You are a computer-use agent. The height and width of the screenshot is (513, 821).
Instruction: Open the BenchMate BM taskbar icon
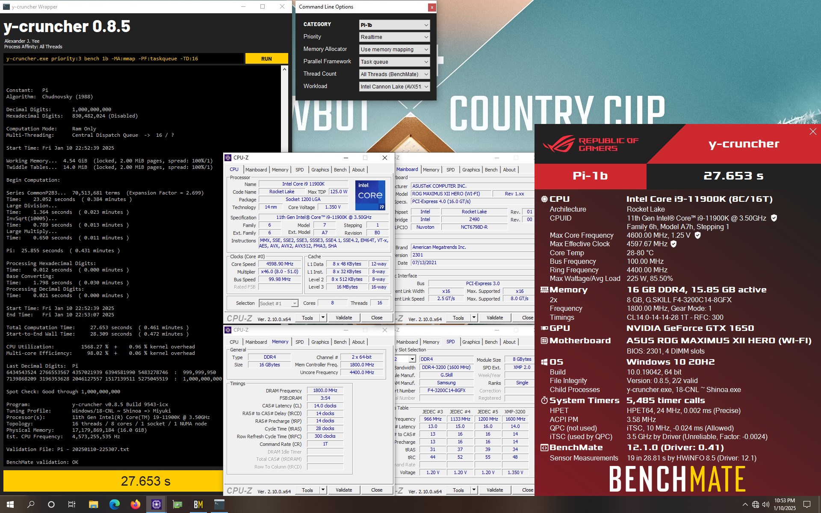pos(198,504)
